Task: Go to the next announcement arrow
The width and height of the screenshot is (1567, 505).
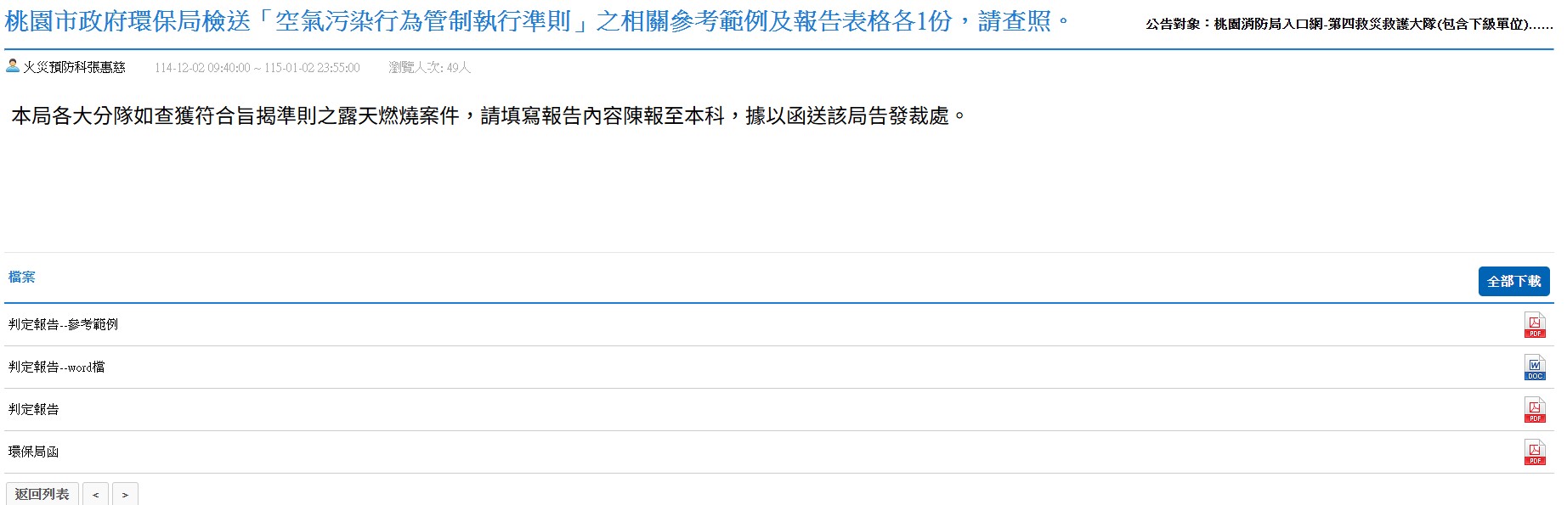Action: point(125,494)
